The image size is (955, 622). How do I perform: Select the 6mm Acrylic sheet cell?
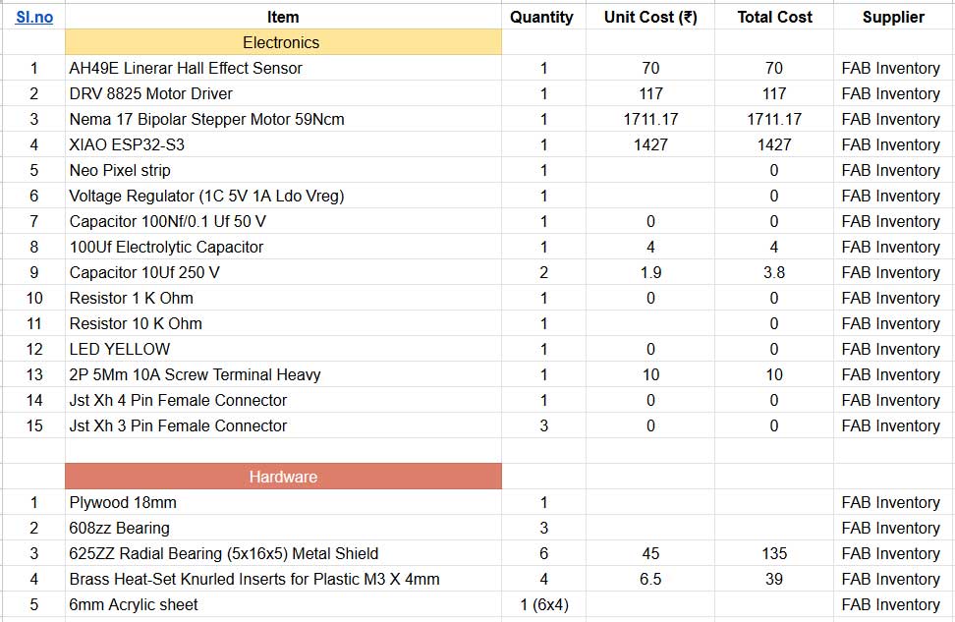click(134, 604)
